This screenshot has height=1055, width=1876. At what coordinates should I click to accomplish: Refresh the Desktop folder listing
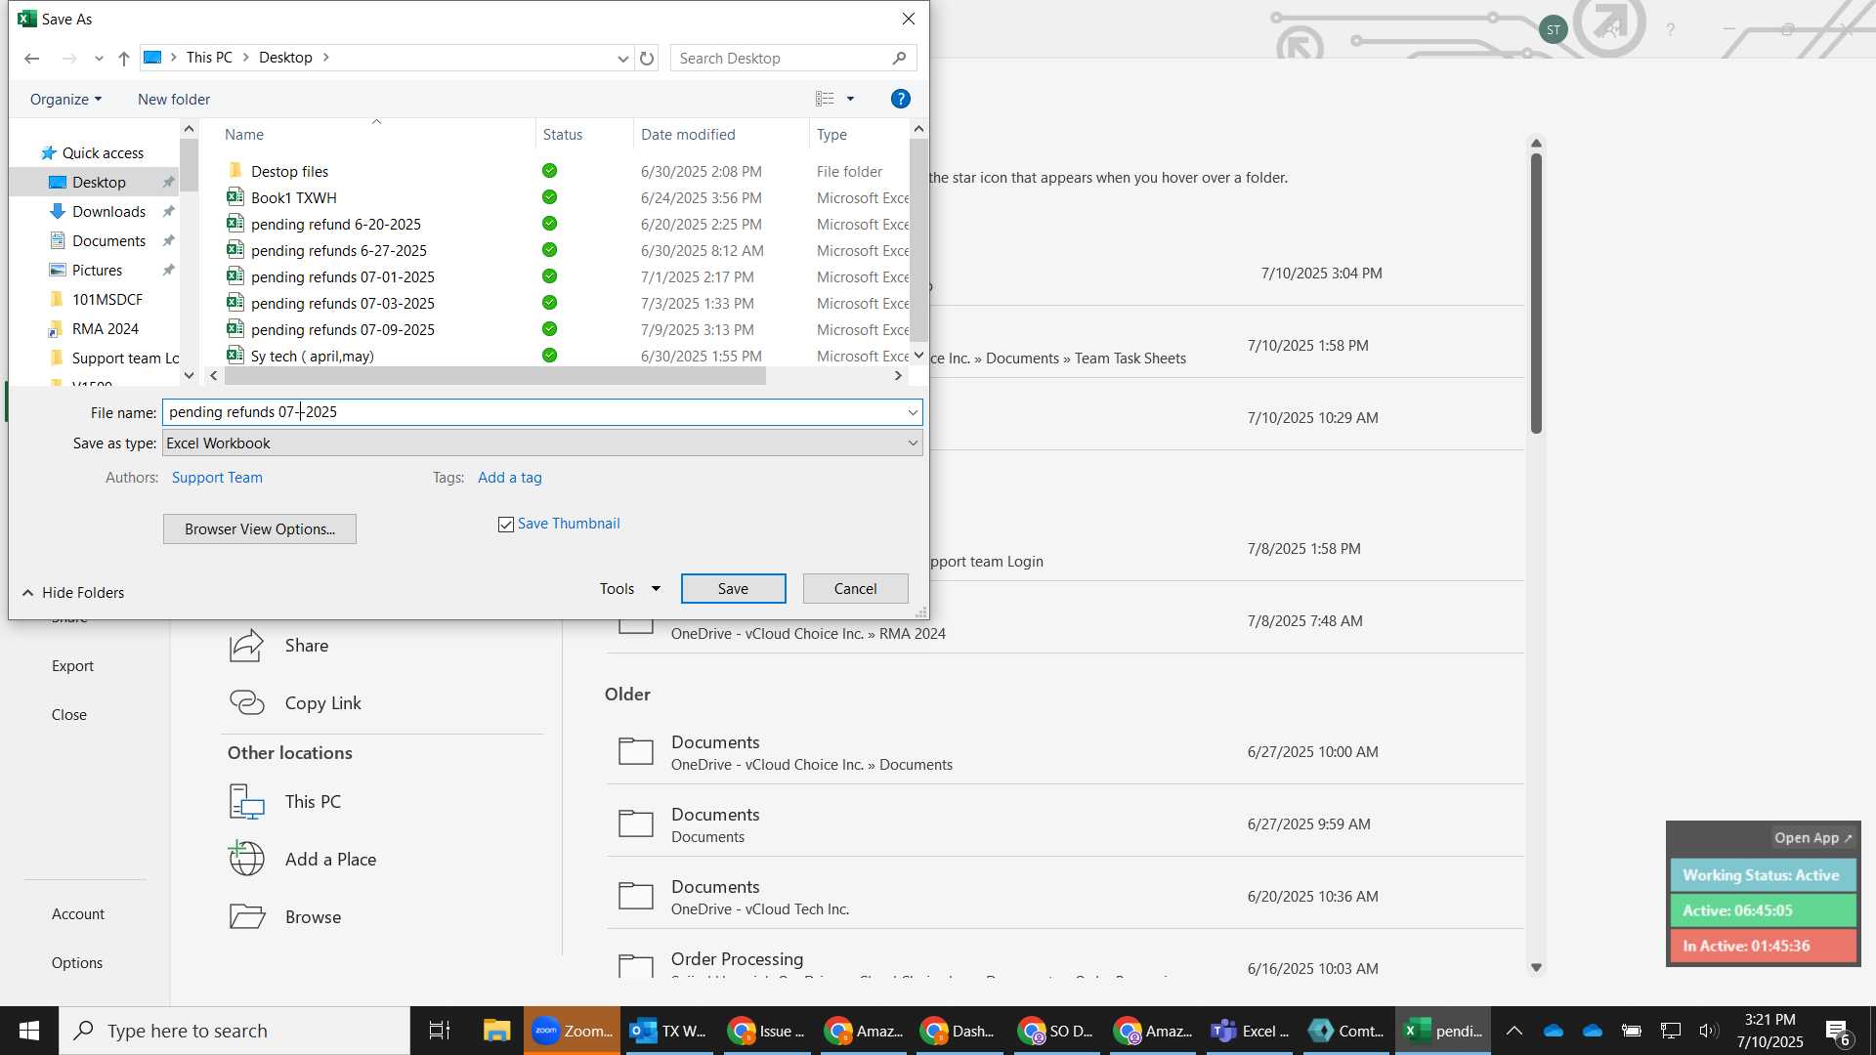pos(647,59)
